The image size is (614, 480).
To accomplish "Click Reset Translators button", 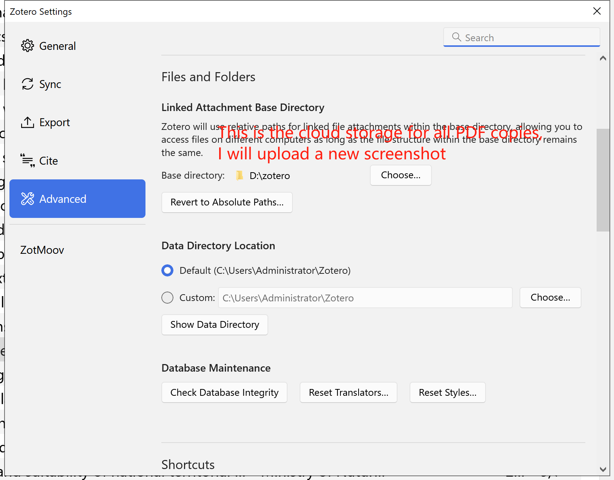I will tap(348, 393).
